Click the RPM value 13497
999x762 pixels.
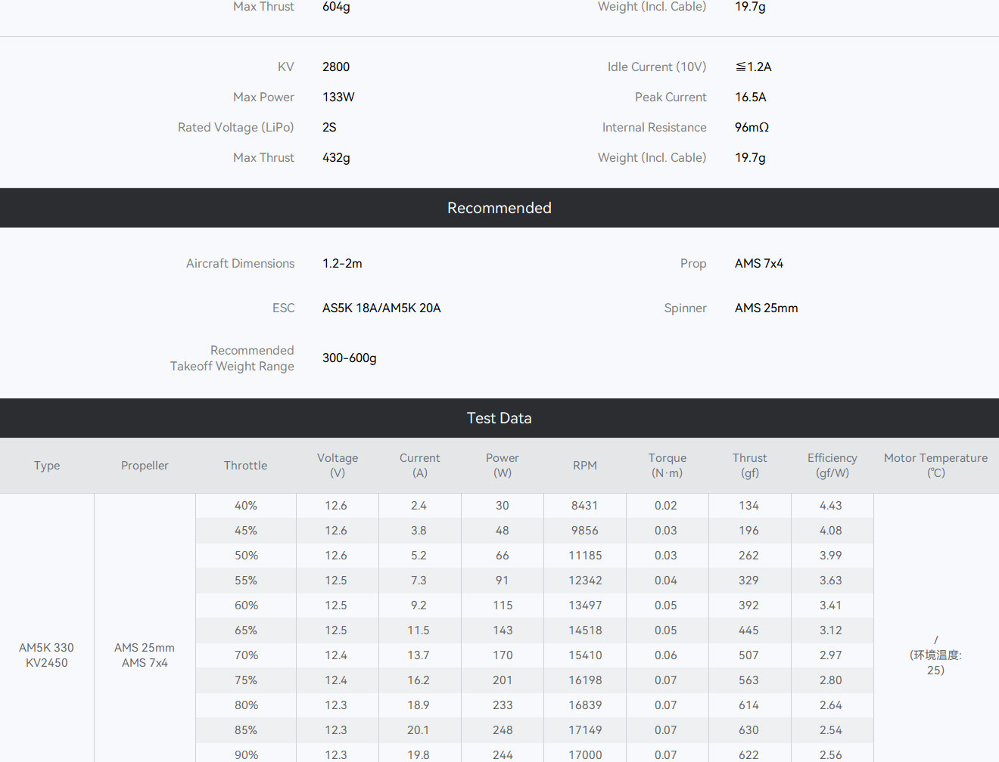tap(585, 606)
